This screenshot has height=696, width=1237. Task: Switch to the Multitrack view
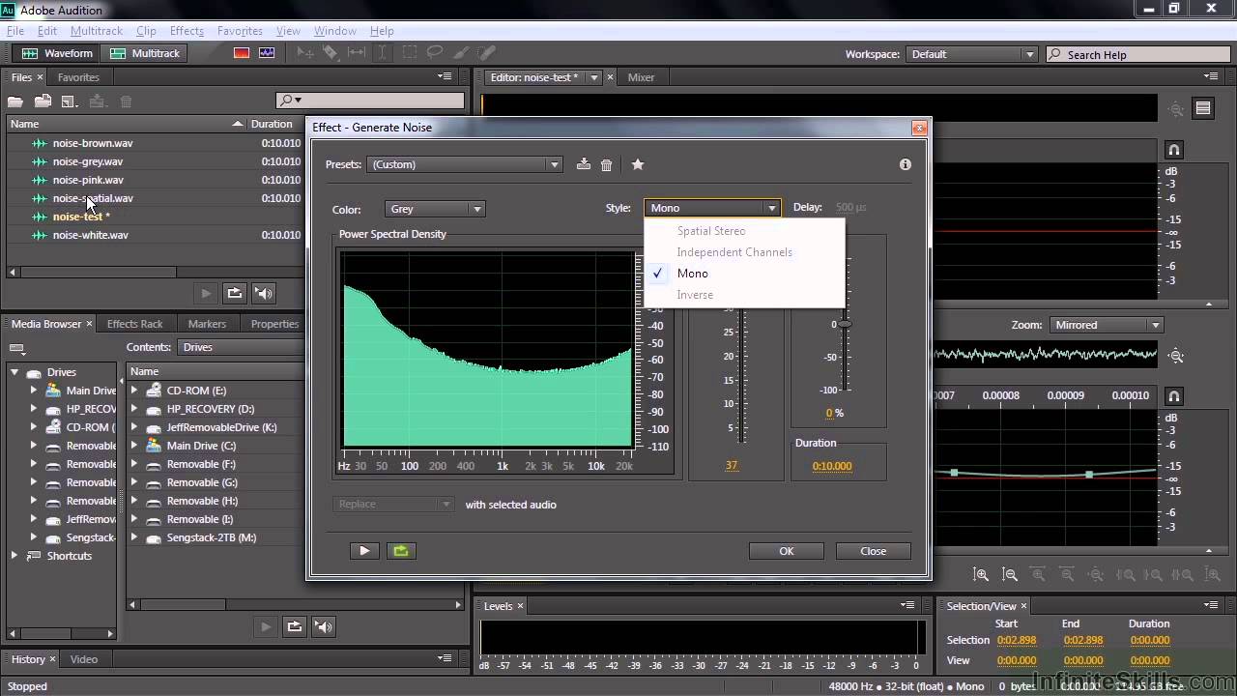(145, 53)
